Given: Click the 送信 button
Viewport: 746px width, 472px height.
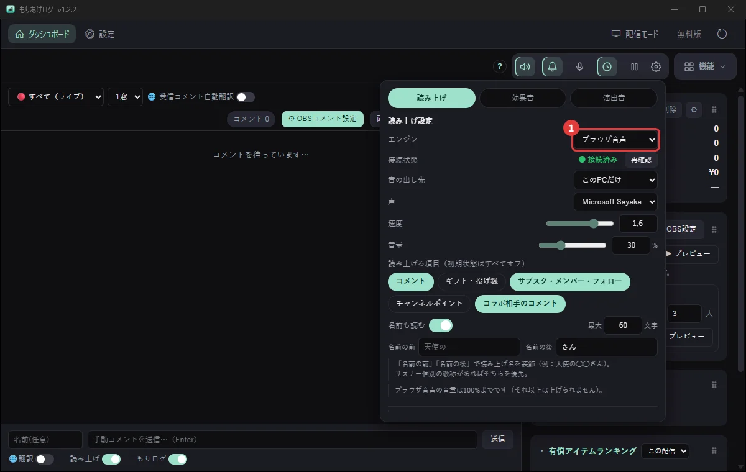Looking at the screenshot, I should tap(498, 439).
